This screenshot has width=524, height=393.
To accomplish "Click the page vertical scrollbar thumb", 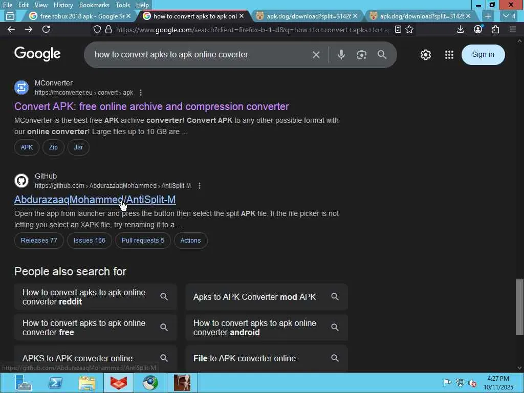I will pyautogui.click(x=519, y=307).
